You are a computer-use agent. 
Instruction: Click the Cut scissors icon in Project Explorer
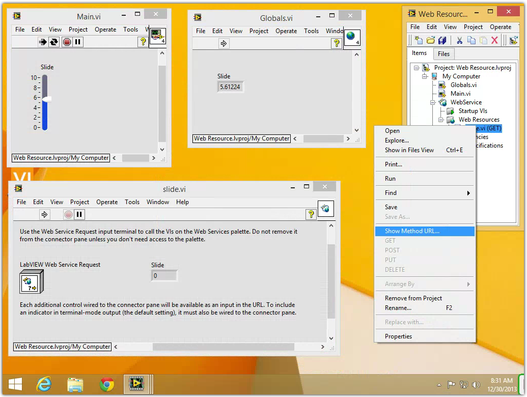(x=459, y=40)
